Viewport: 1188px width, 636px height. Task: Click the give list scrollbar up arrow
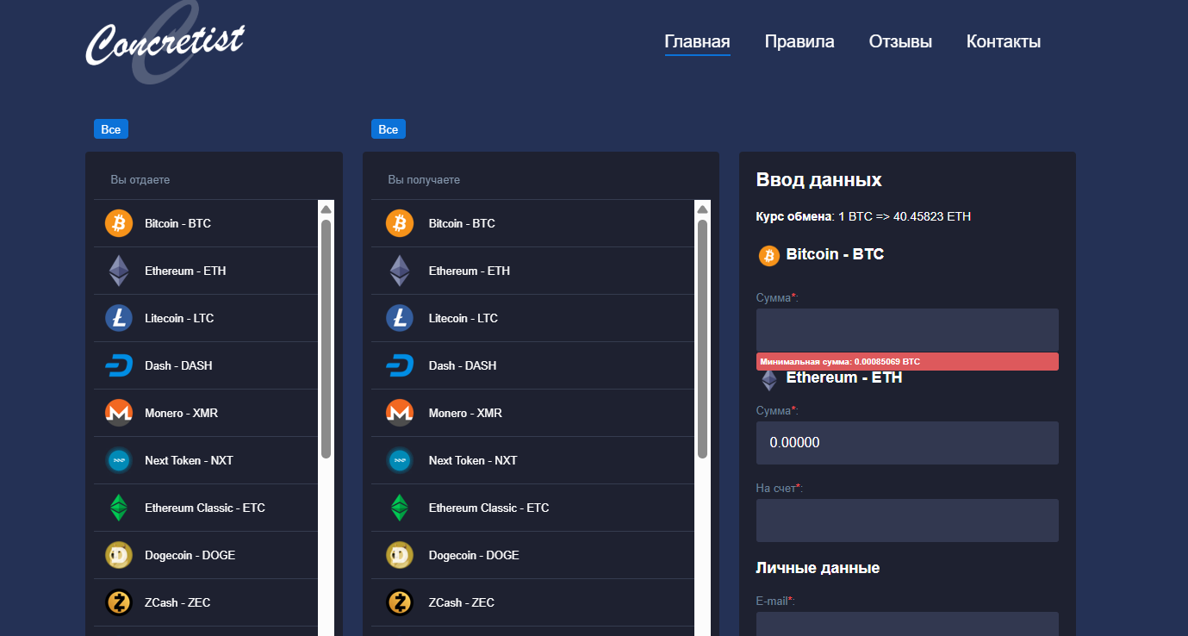click(326, 209)
